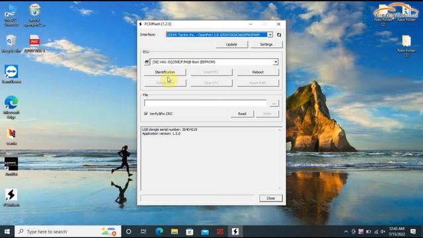Click the Settings button

[x=266, y=44]
